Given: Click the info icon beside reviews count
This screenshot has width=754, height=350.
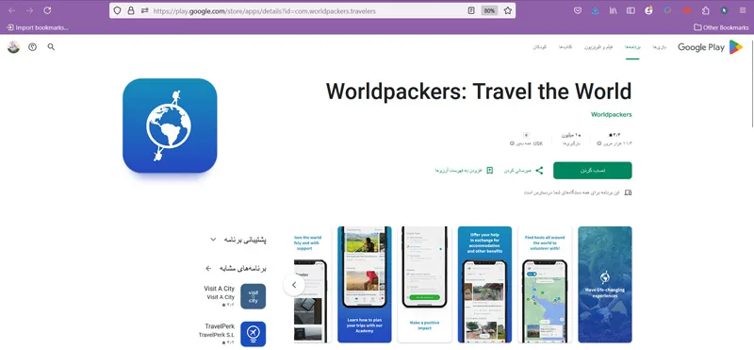Looking at the screenshot, I should (x=599, y=143).
